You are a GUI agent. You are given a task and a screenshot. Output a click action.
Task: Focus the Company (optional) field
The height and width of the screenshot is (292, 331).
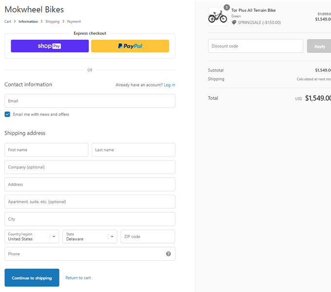[x=90, y=167]
